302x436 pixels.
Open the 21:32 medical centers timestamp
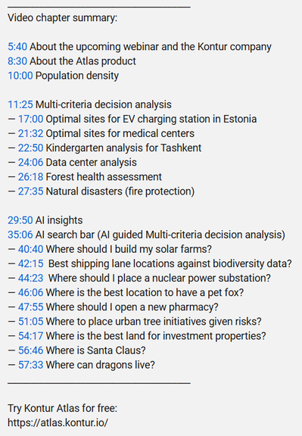[x=30, y=133]
